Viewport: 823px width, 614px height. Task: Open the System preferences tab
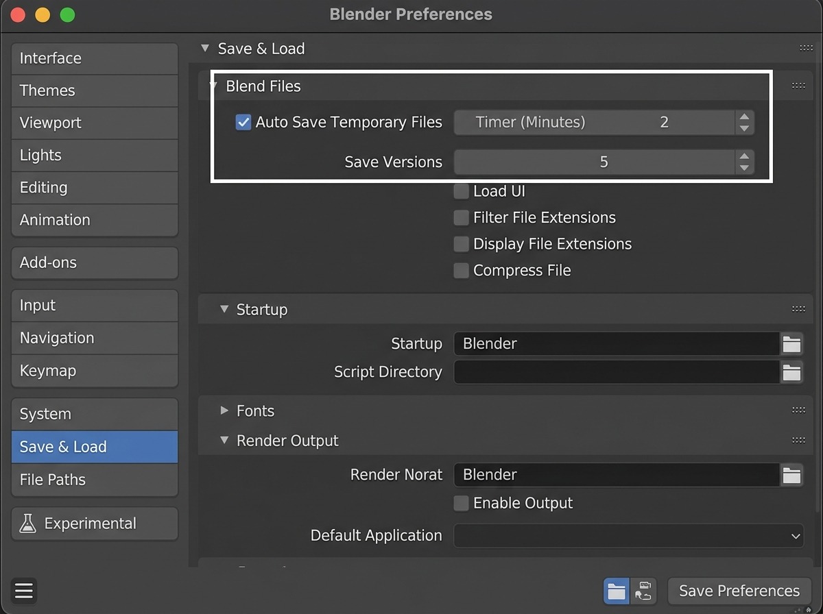coord(95,414)
